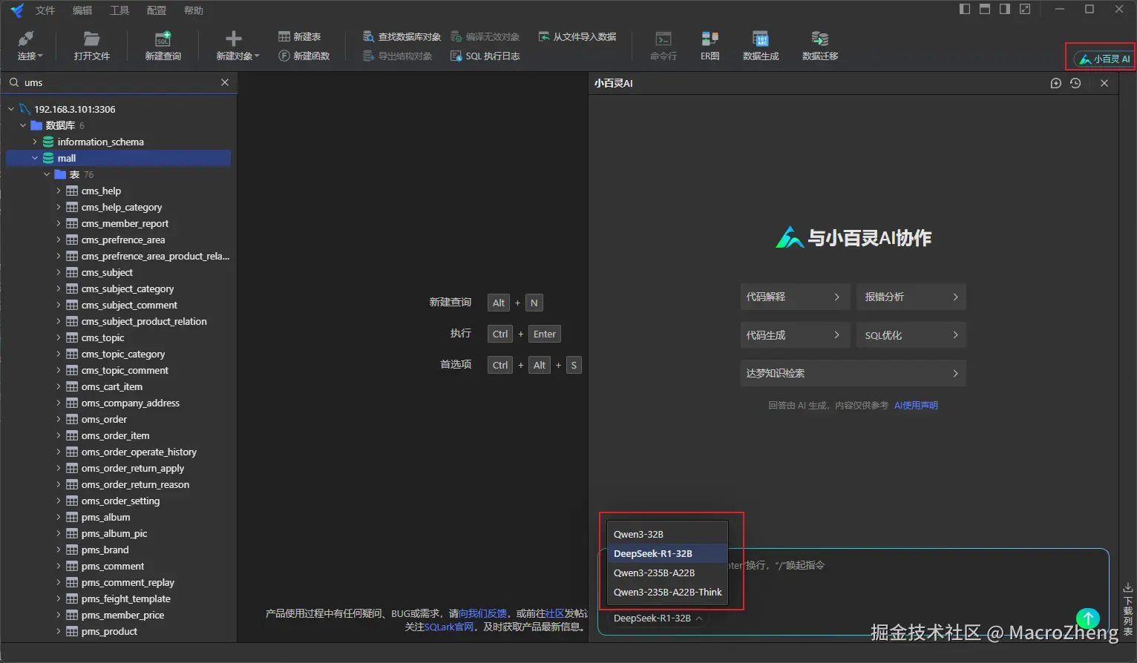
Task: Open the 文件 menu
Action: click(45, 10)
